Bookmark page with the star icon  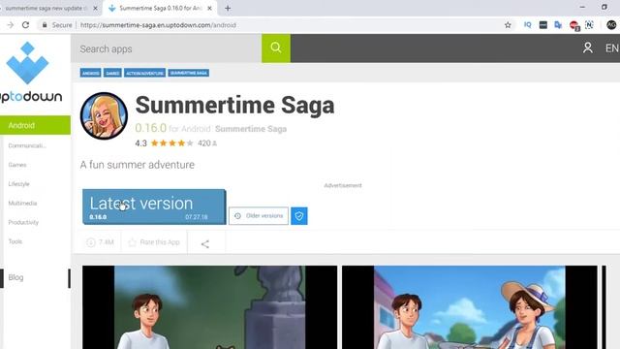tap(508, 25)
